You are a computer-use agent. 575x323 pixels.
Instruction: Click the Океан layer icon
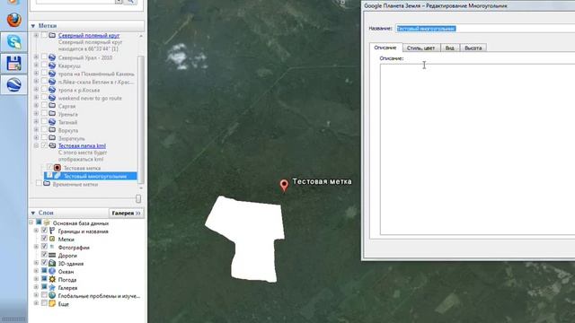[x=52, y=271]
